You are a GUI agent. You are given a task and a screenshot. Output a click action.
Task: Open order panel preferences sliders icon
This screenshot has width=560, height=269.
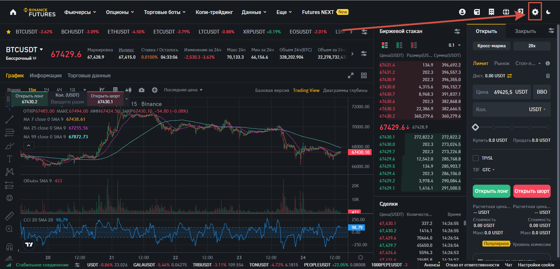pyautogui.click(x=551, y=31)
